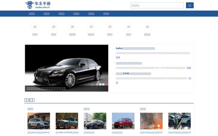Click the bracketed read-more link of "2500" article

click(190, 78)
